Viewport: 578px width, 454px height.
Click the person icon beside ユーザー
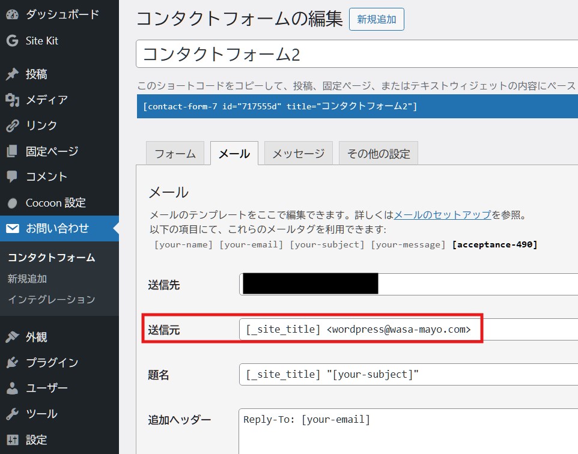(12, 389)
